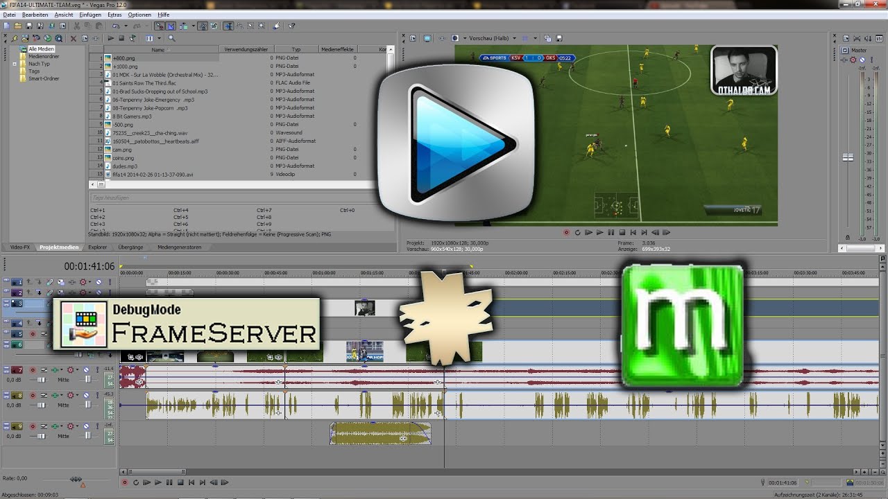
Task: Click the Master volume fader
Action: click(x=848, y=157)
